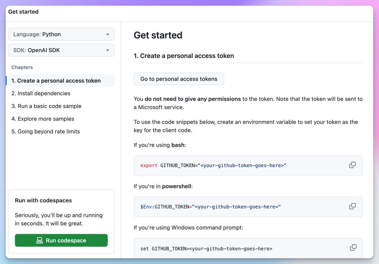
Task: Click Go to personal access tokens button
Action: coord(179,79)
